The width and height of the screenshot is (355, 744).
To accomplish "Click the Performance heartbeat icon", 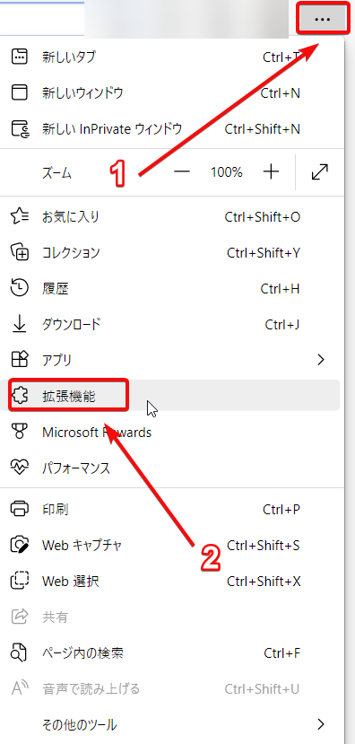I will (20, 468).
